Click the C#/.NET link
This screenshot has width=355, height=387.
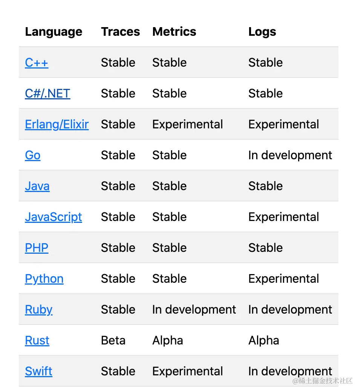pyautogui.click(x=47, y=93)
